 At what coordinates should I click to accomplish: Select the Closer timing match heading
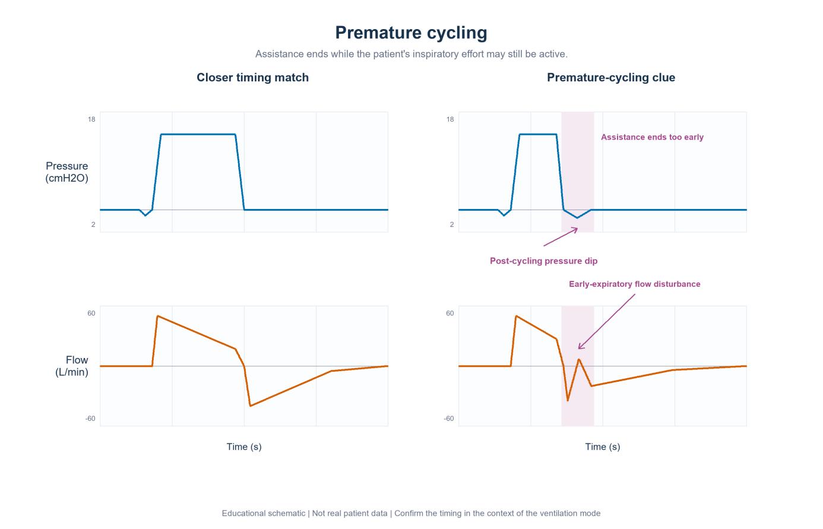tap(252, 77)
